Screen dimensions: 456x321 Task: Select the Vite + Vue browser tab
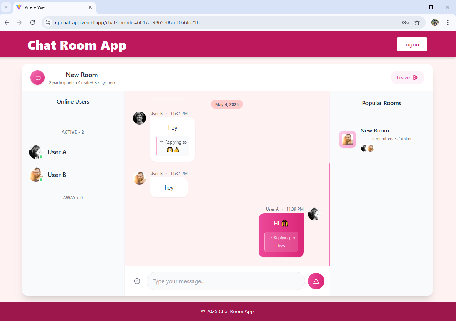[50, 7]
